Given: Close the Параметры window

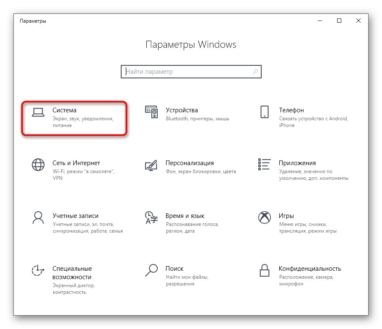Looking at the screenshot, I should point(359,21).
